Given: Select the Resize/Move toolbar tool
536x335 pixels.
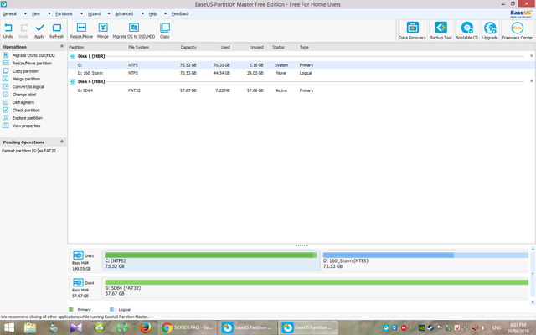Looking at the screenshot, I should (x=81, y=30).
